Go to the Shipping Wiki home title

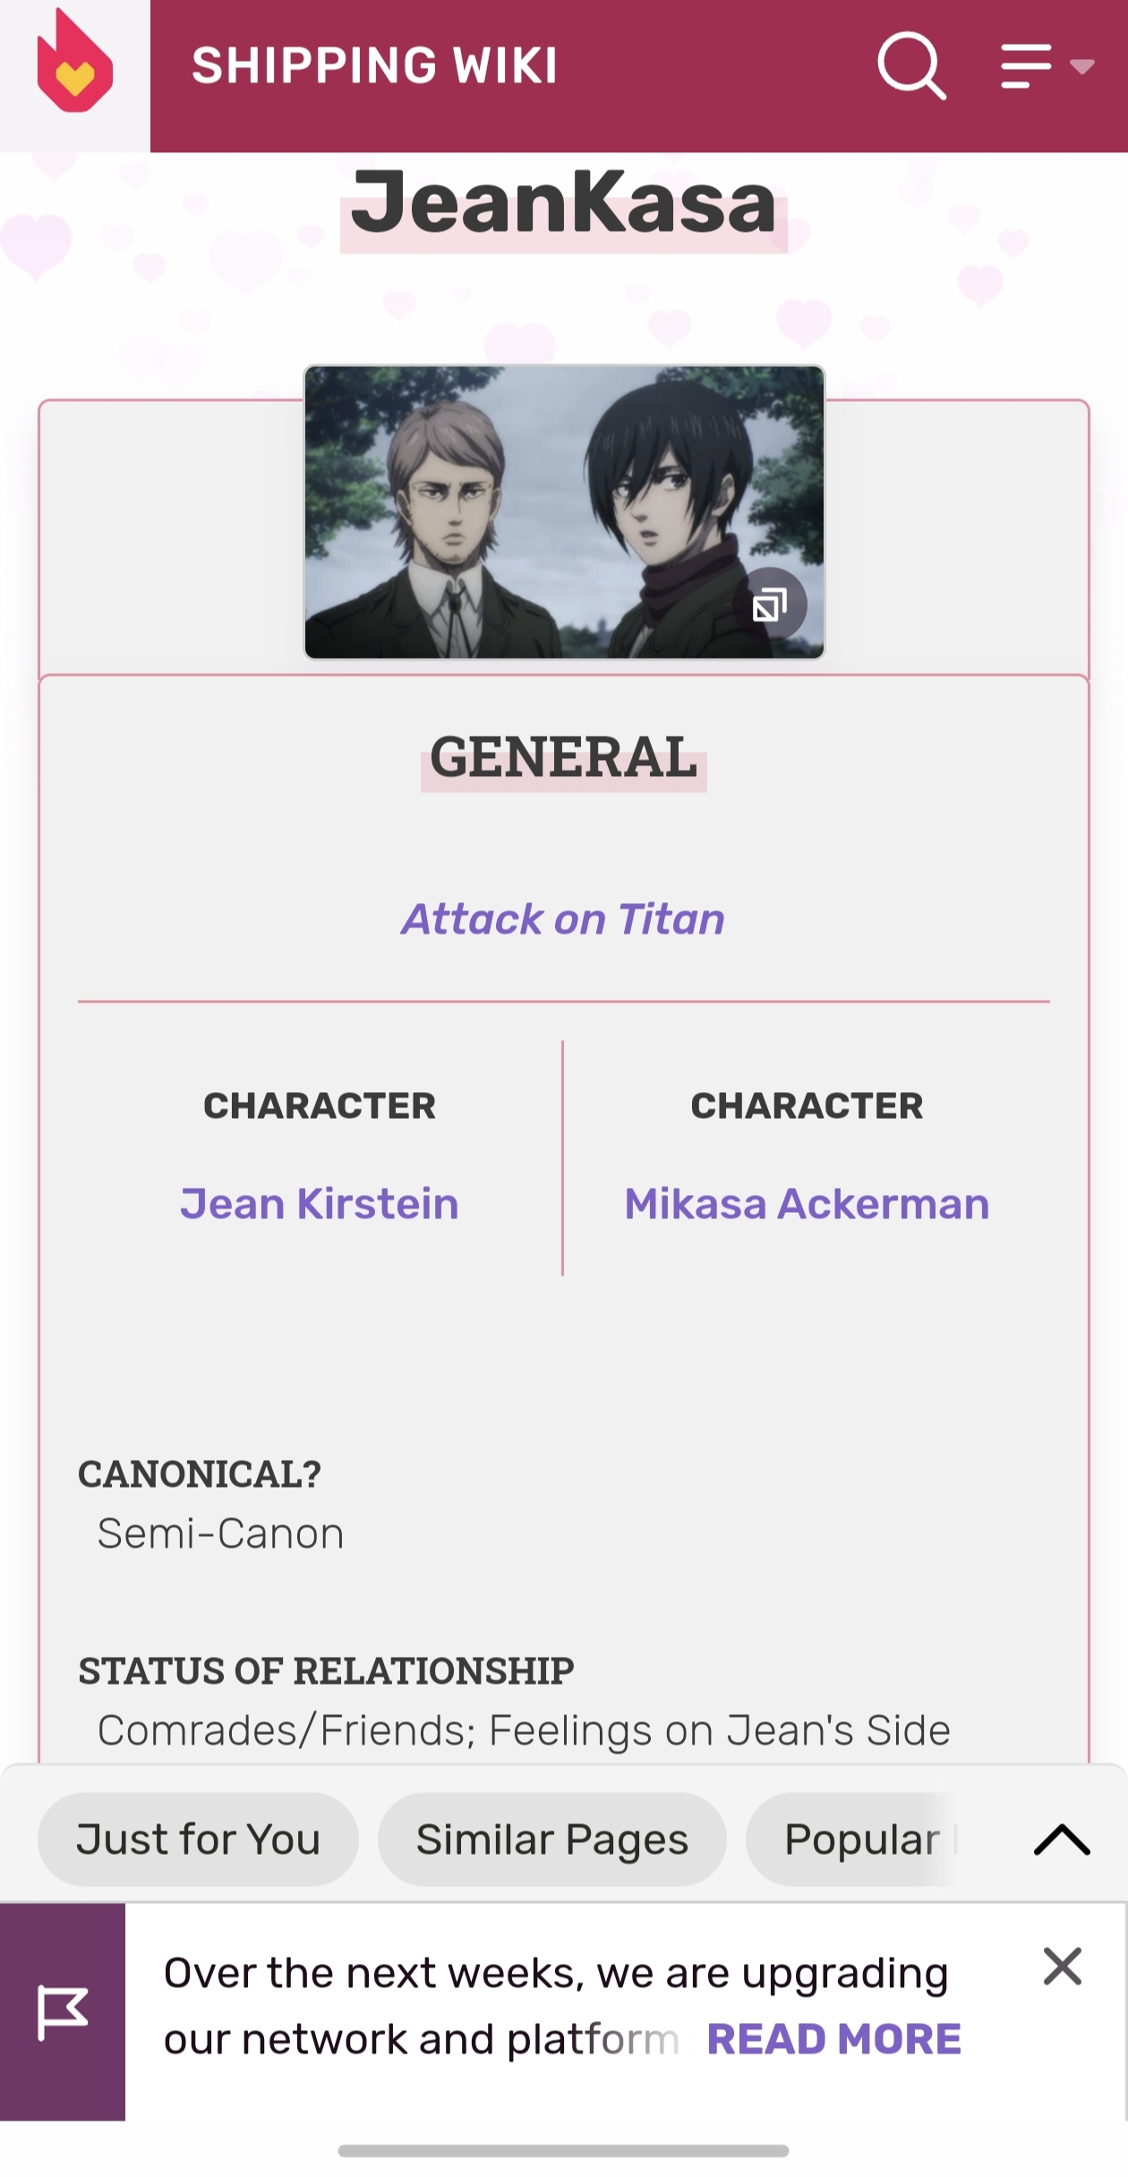coord(374,66)
